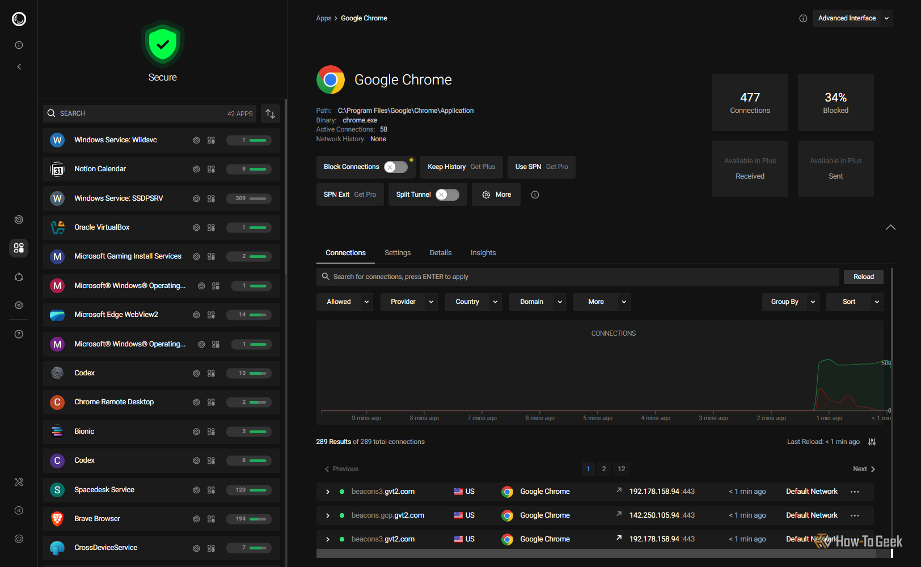Click the info icon beside Advanced Interface
This screenshot has width=921, height=567.
tap(803, 18)
